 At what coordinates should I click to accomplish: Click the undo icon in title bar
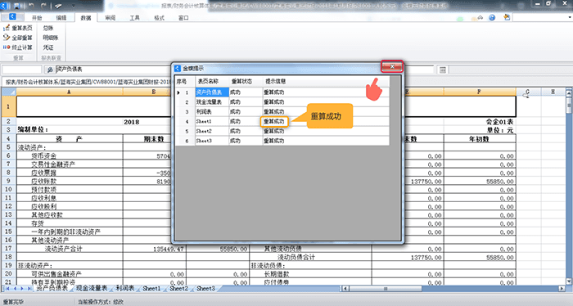tap(31, 6)
